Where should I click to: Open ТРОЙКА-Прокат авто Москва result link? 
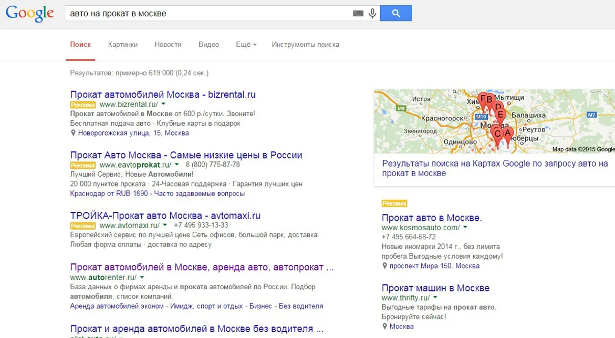(165, 216)
